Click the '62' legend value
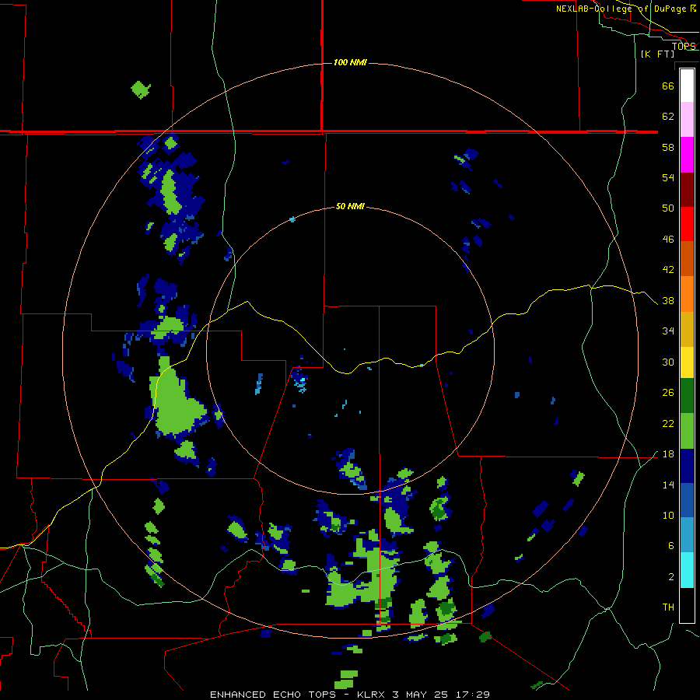Screen dimensions: 700x700 coord(668,117)
